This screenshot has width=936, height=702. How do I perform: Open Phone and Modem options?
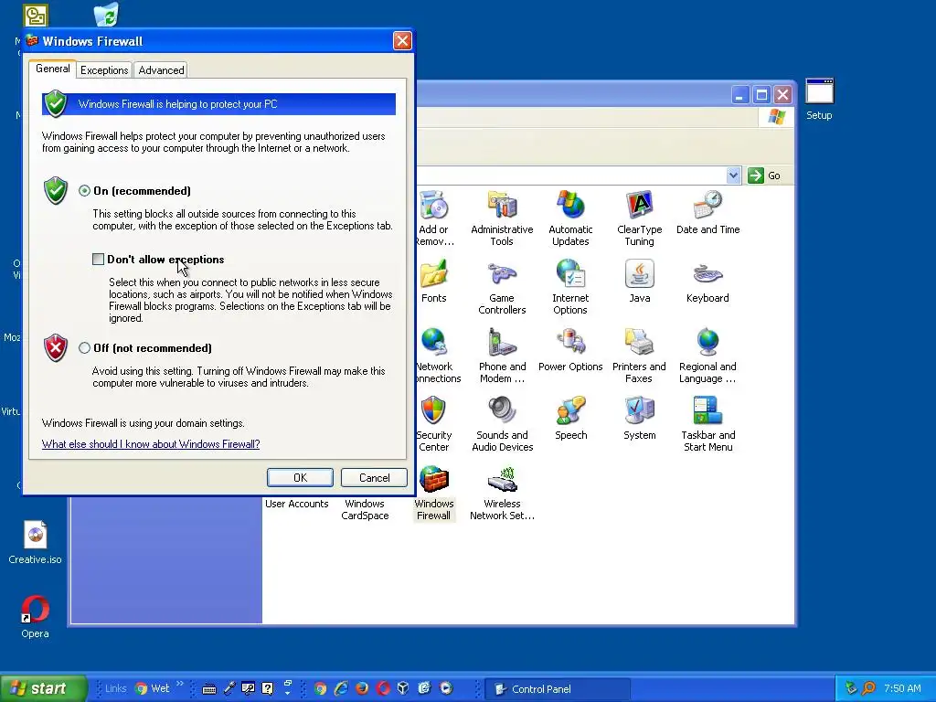(x=502, y=356)
